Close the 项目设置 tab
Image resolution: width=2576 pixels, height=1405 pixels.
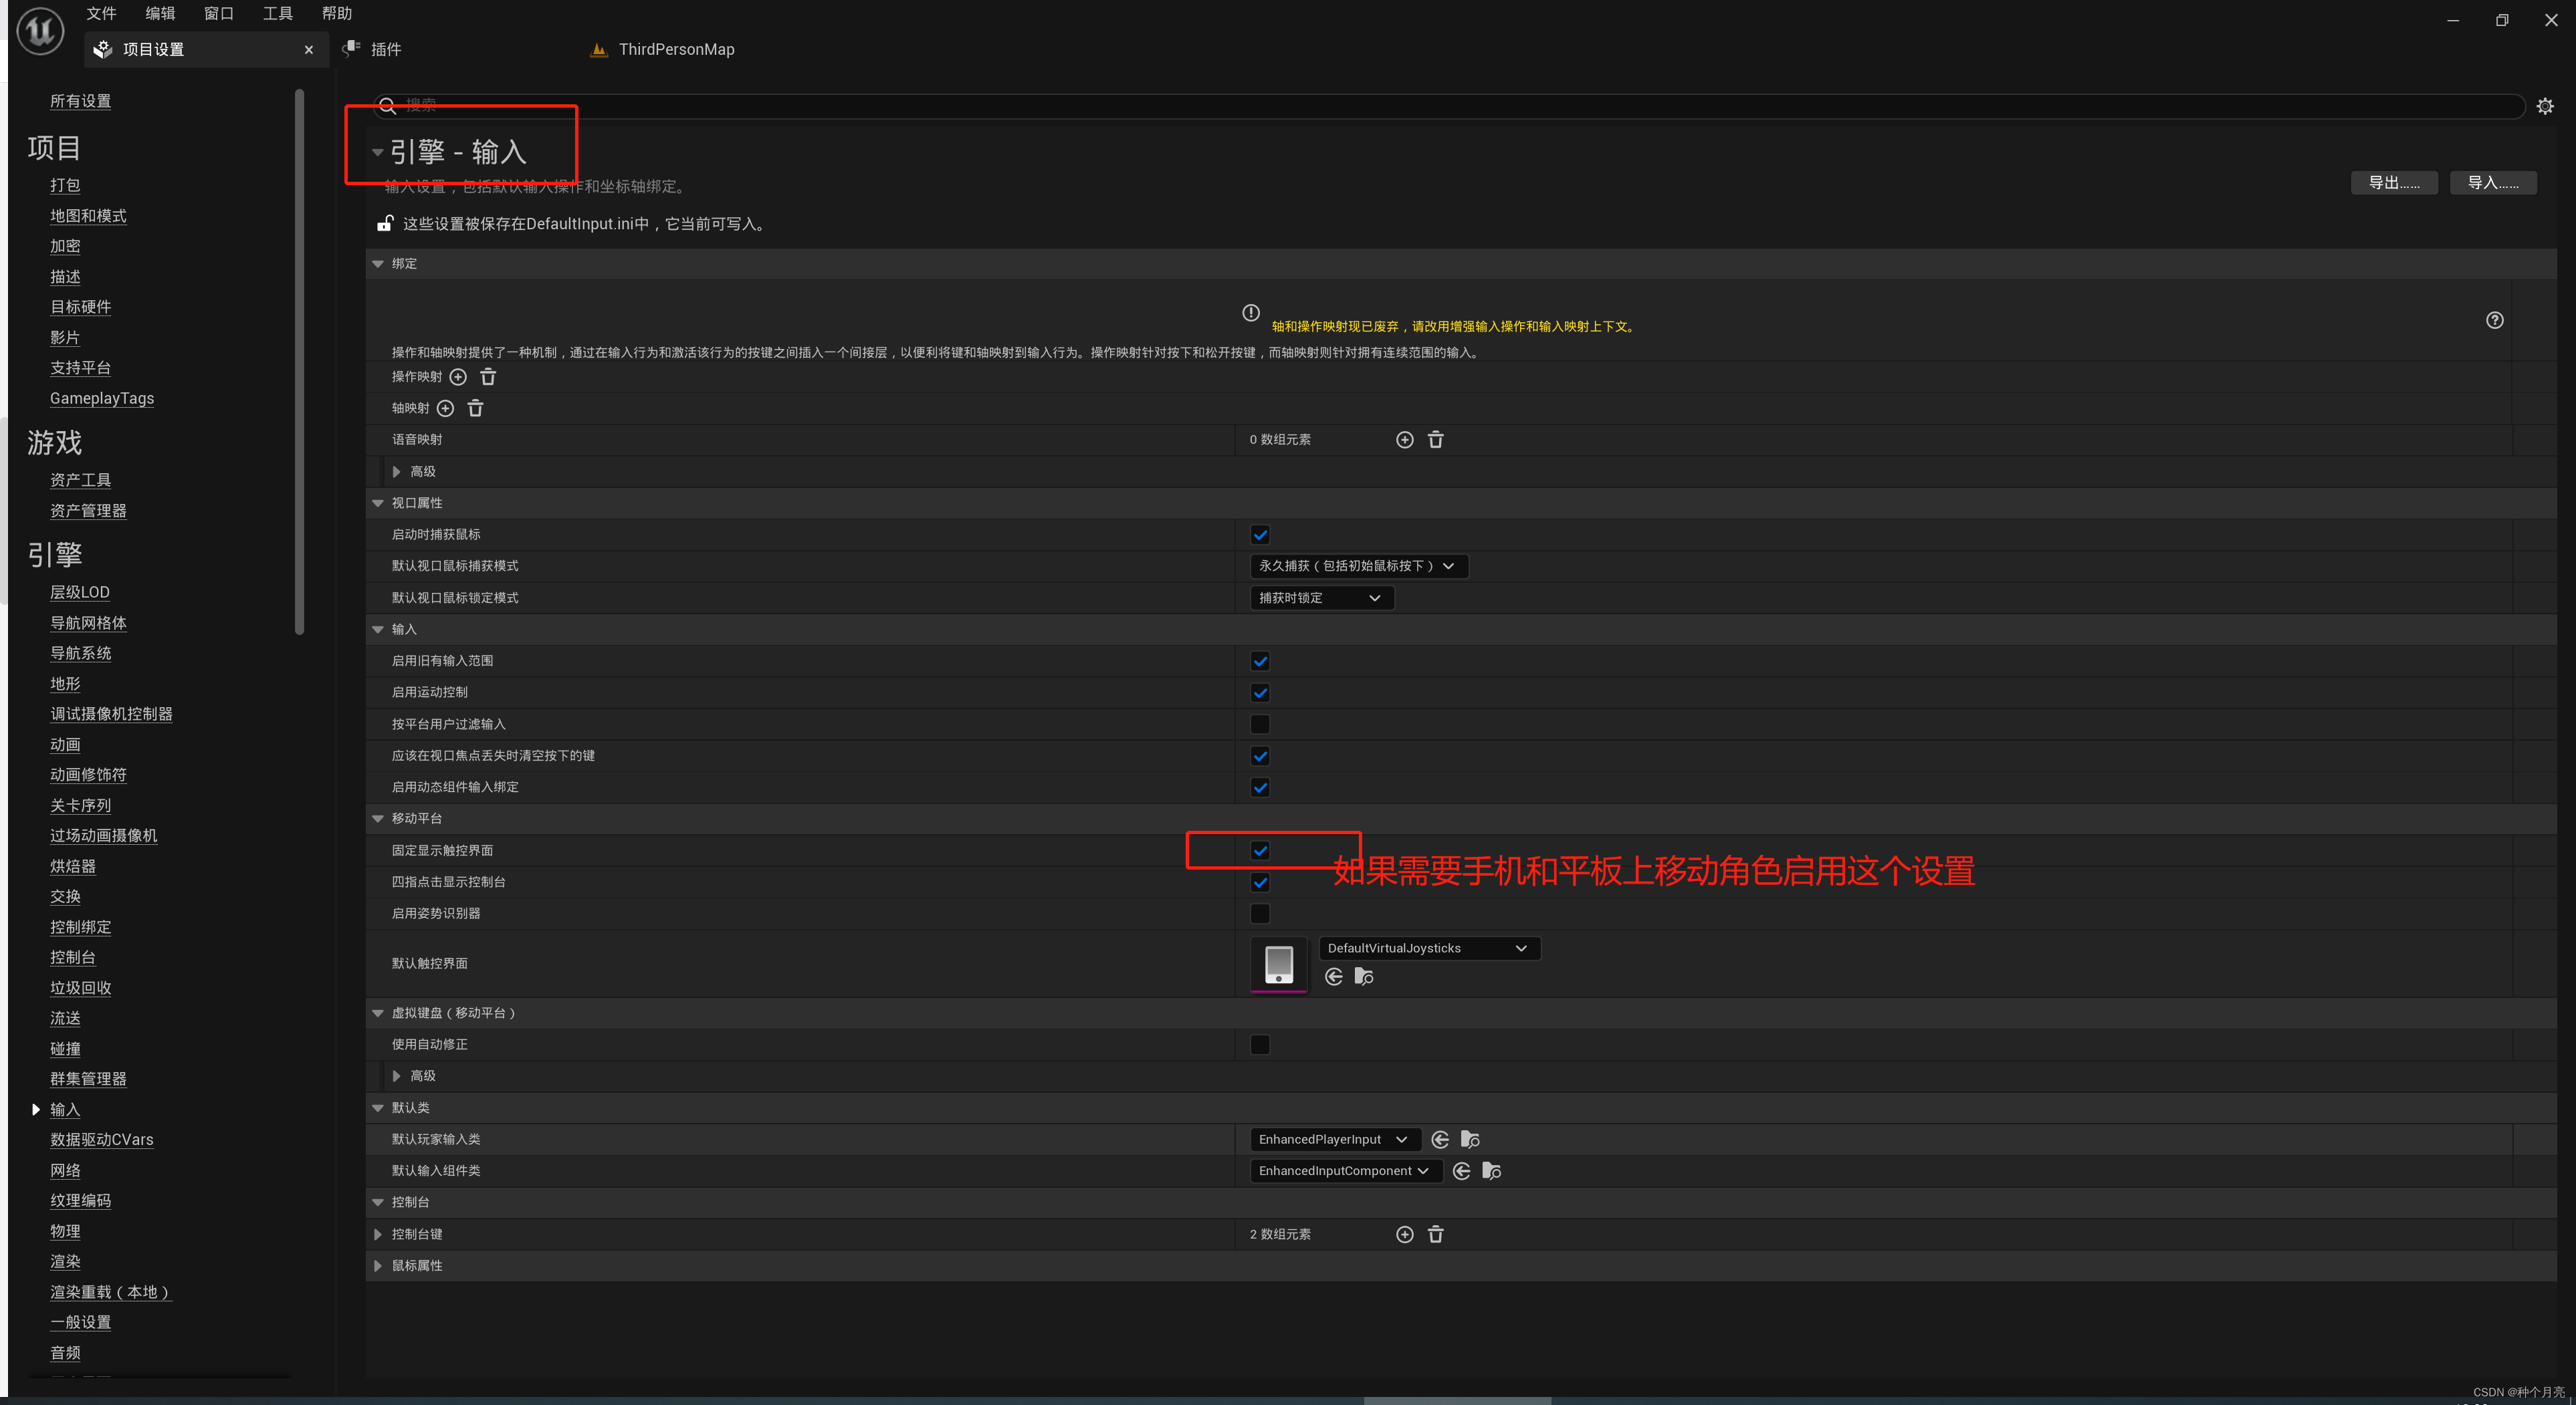309,49
